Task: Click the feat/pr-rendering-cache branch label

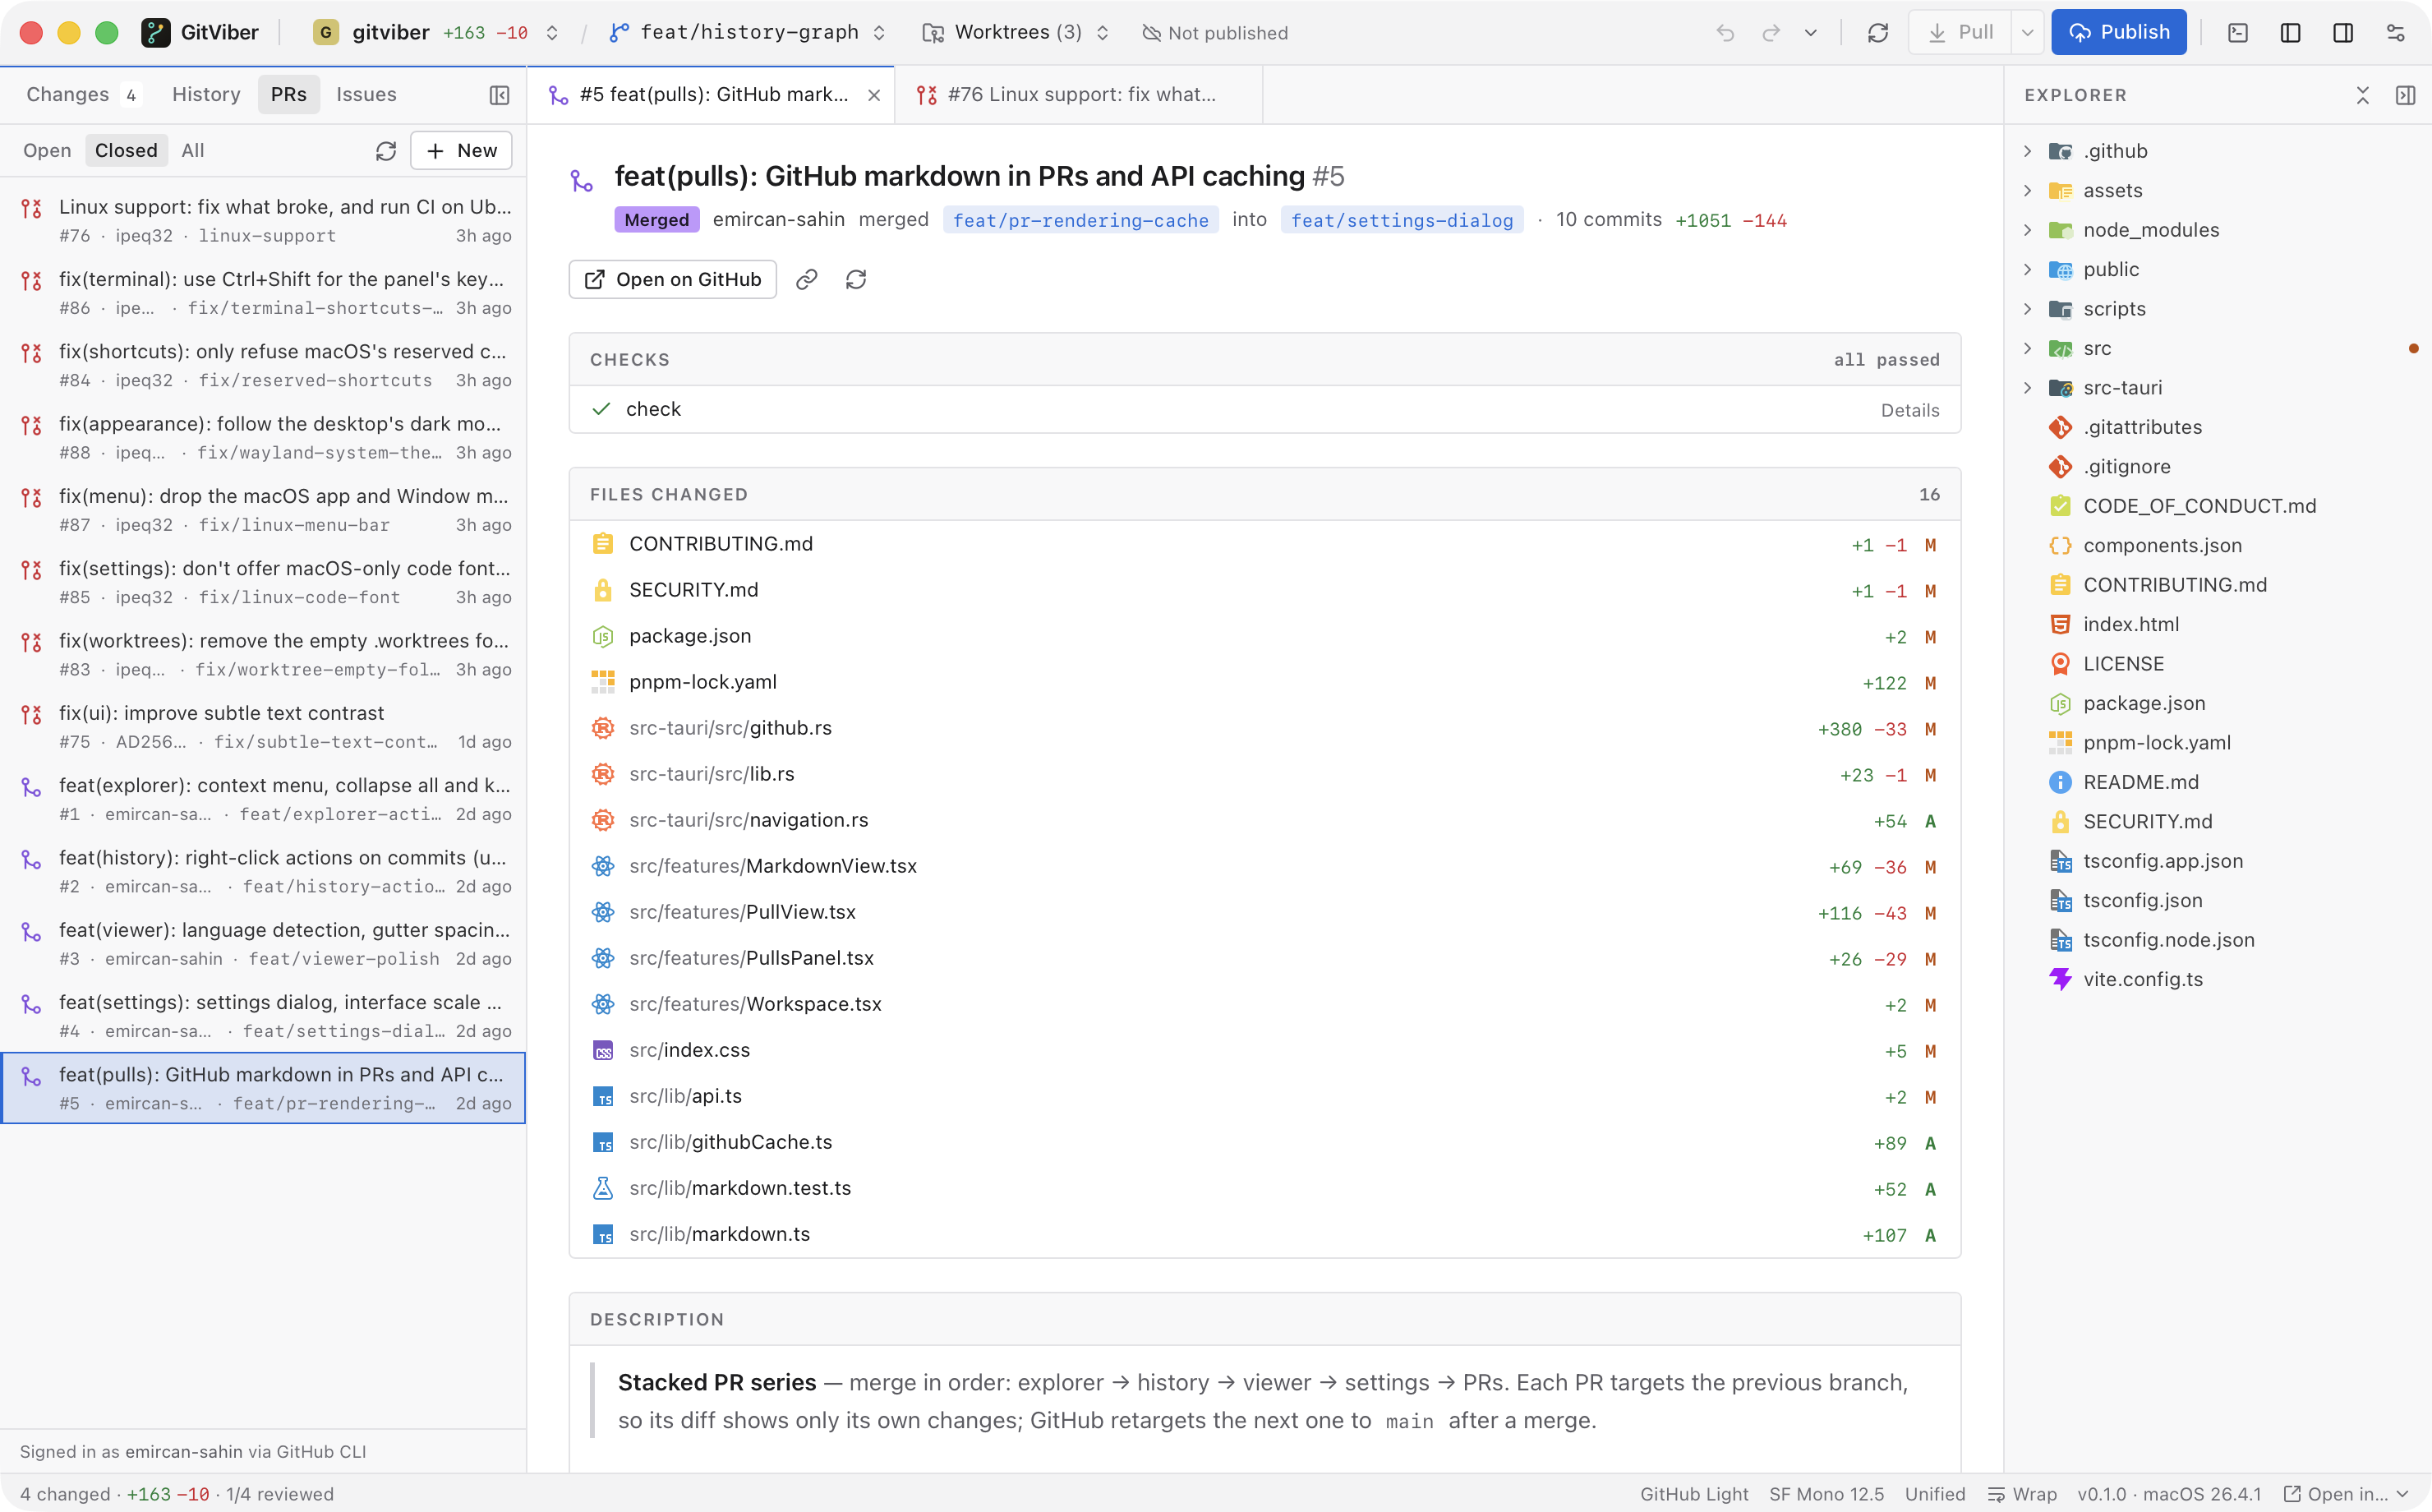Action: click(1080, 220)
